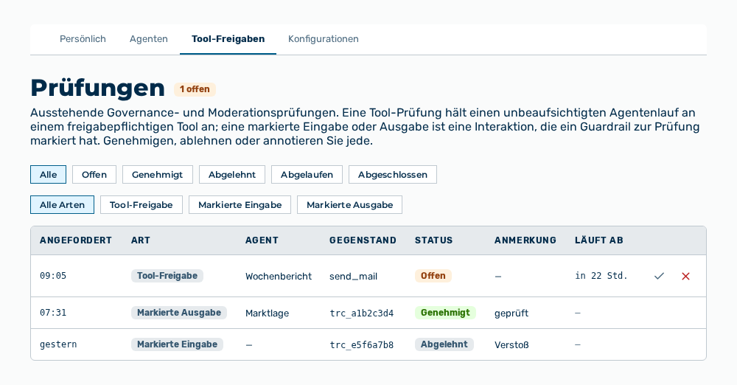This screenshot has width=737, height=385.
Task: Select the Alle Arten type filter
Action: click(x=62, y=205)
